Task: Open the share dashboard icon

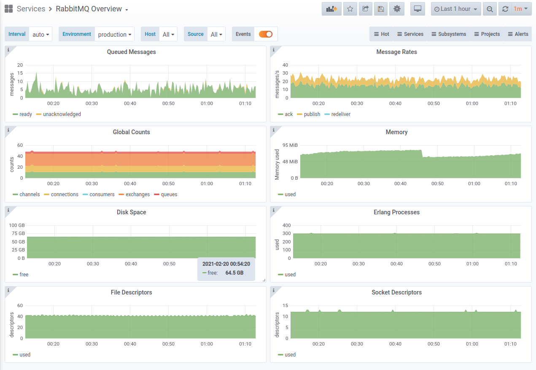Action: (366, 9)
